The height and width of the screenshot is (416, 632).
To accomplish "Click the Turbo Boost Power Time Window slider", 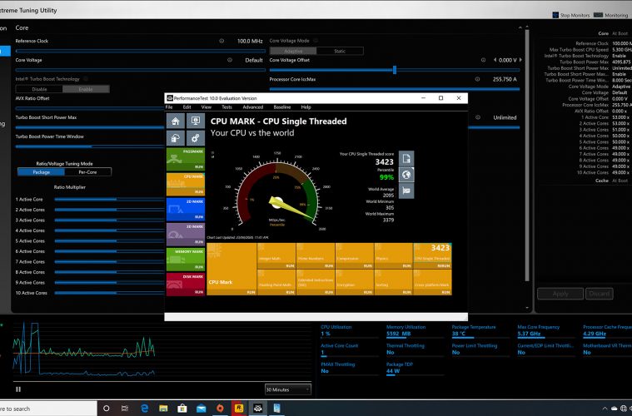I will (x=89, y=146).
